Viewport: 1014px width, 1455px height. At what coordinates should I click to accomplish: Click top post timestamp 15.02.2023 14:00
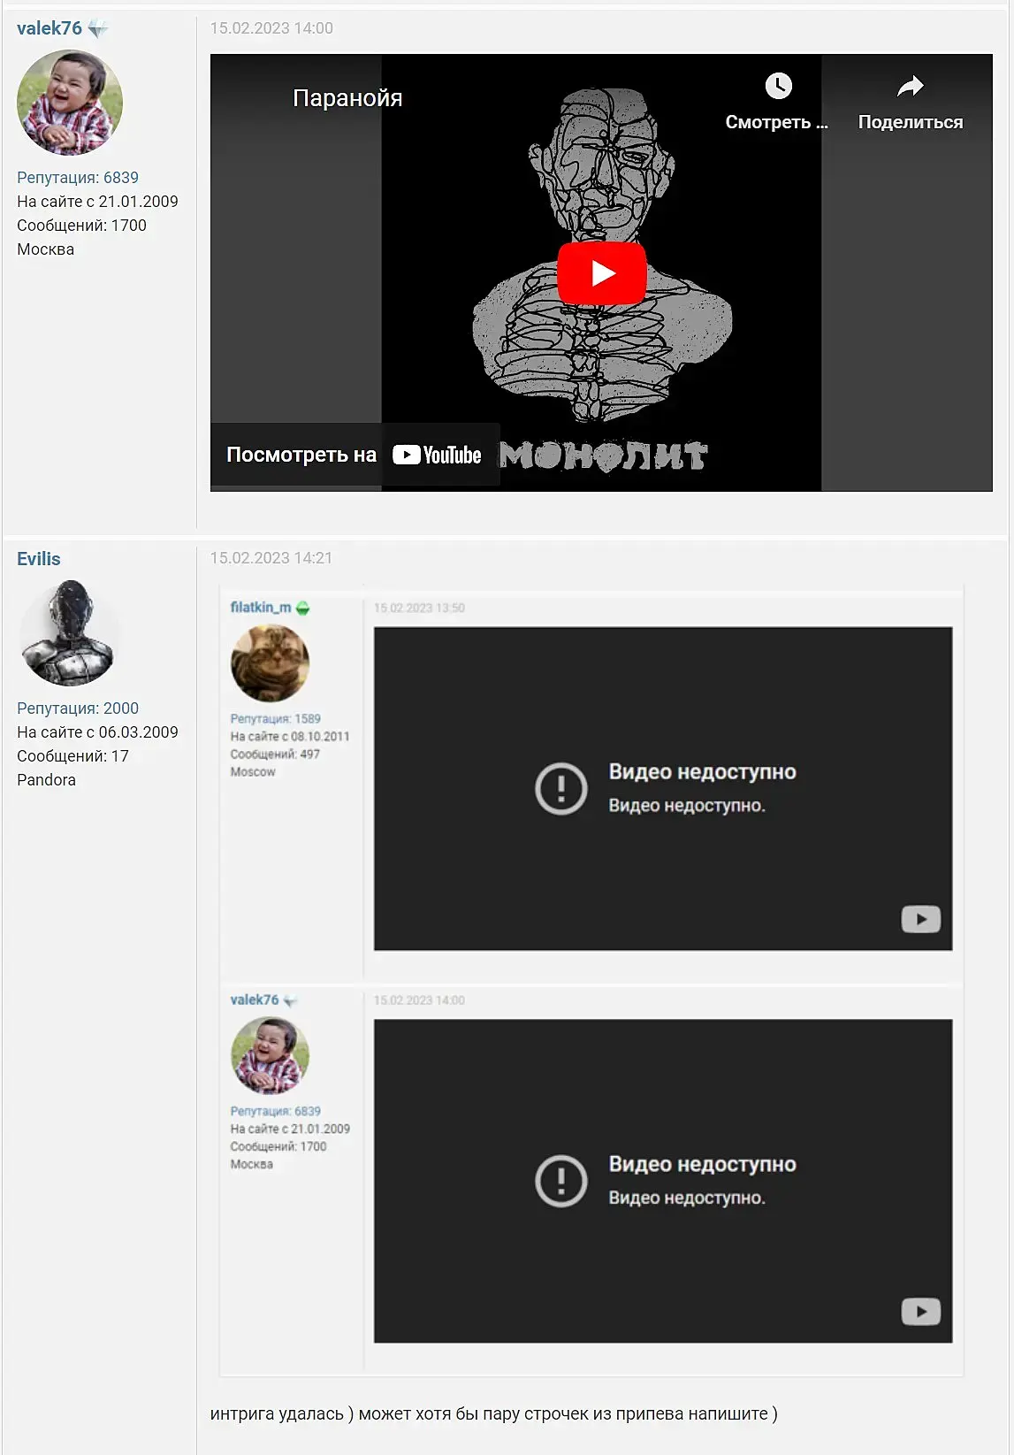[x=271, y=28]
